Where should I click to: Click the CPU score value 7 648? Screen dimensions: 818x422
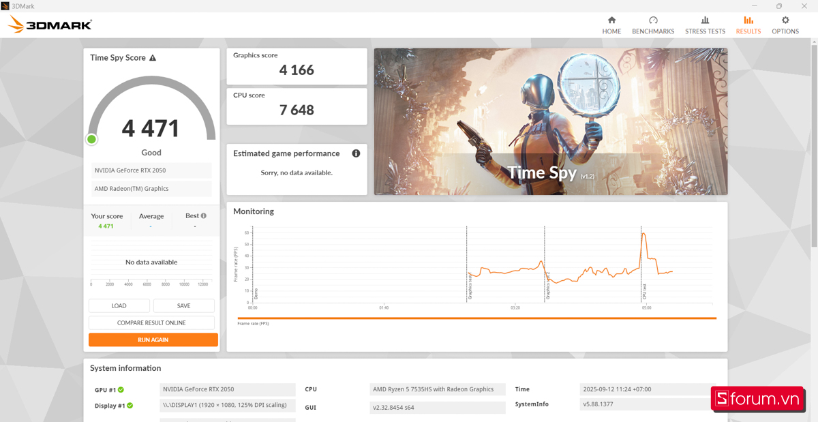point(297,110)
